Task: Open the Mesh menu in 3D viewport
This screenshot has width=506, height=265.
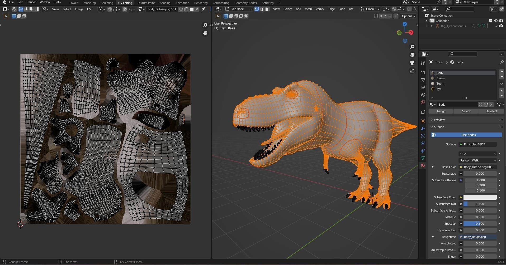Action: point(308,9)
